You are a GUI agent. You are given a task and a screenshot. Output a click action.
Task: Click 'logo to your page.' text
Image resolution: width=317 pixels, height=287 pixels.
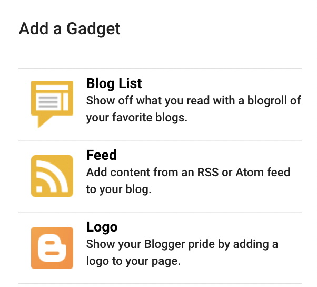pyautogui.click(x=133, y=261)
